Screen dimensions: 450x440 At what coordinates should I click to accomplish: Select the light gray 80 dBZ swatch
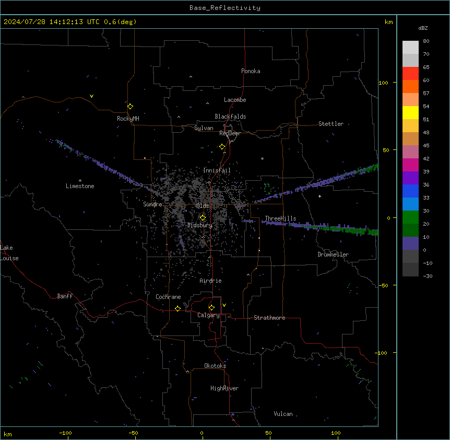tap(410, 48)
